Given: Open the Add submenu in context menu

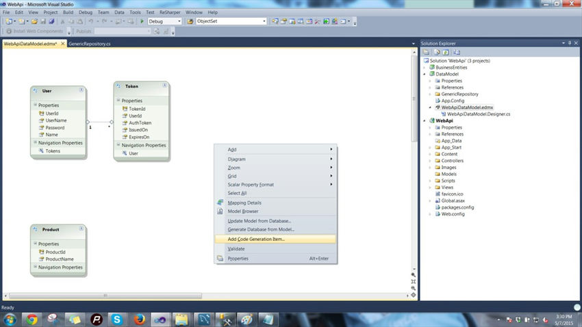Looking at the screenshot, I should pos(275,149).
